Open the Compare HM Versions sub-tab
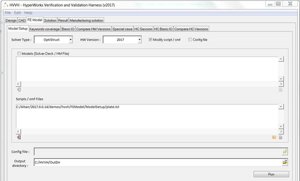 (x=93, y=29)
